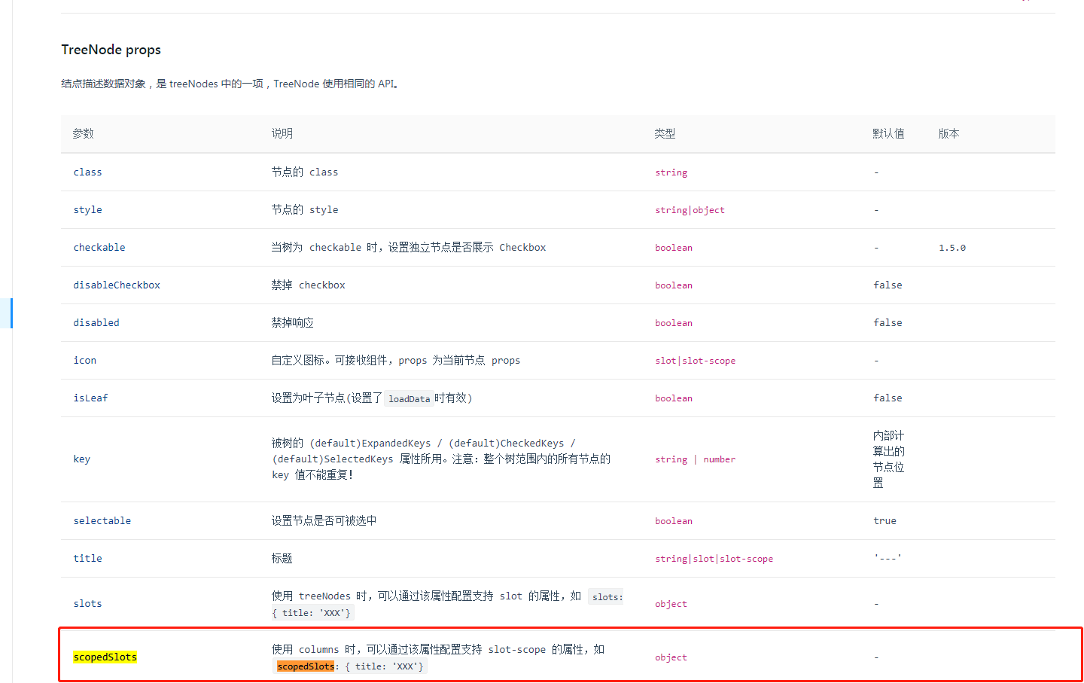The height and width of the screenshot is (683, 1084).
Task: Open the class prop anchor link
Action: tap(87, 172)
